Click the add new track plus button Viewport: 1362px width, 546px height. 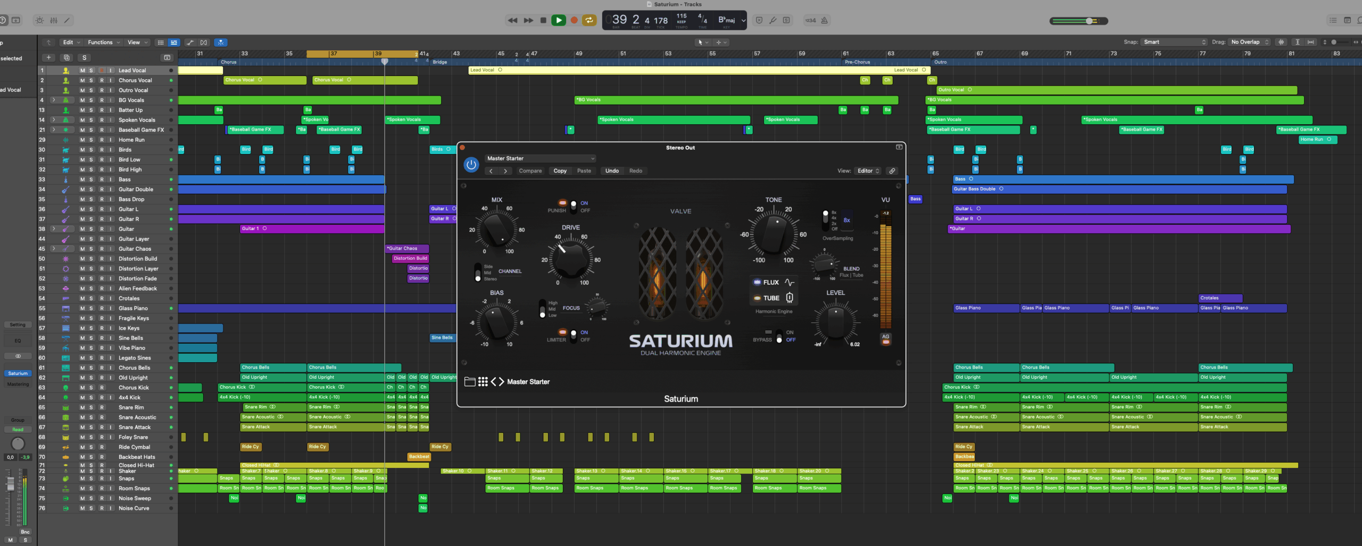pyautogui.click(x=48, y=58)
